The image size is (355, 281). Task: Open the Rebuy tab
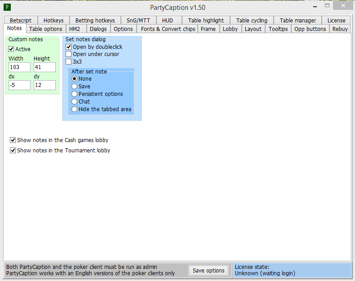(340, 29)
